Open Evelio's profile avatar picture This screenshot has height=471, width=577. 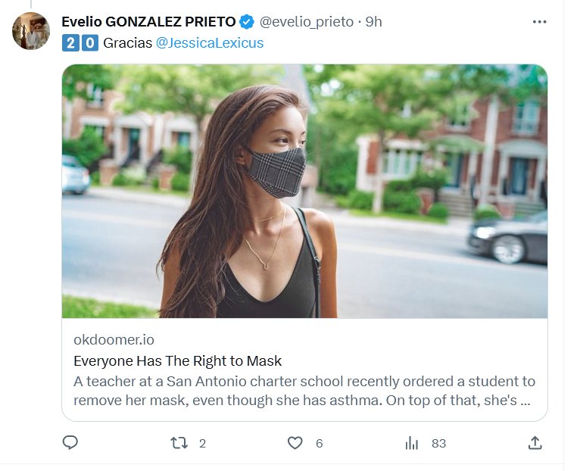(x=31, y=32)
